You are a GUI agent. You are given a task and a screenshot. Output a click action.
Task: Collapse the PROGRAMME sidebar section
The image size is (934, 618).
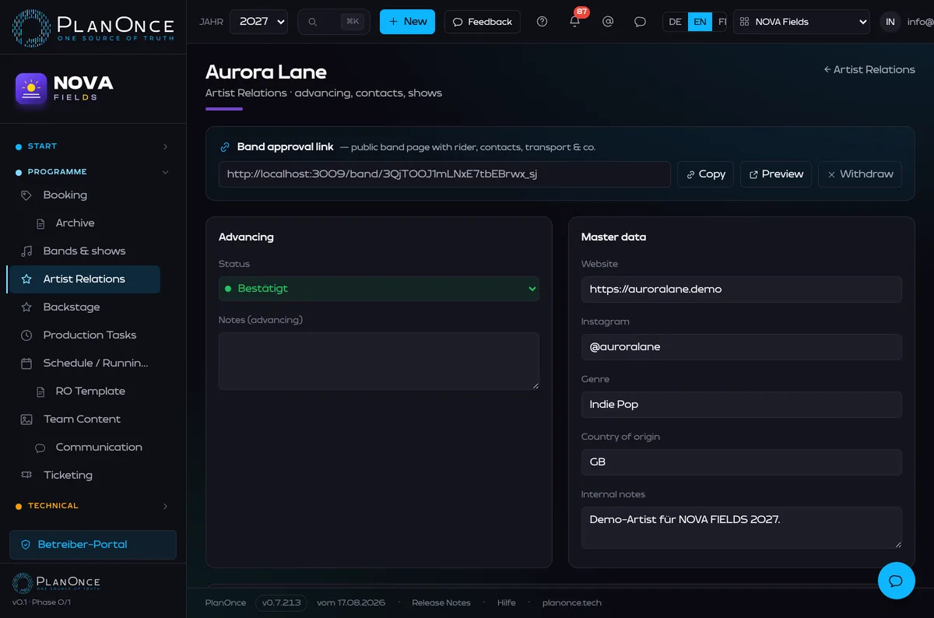pyautogui.click(x=93, y=172)
